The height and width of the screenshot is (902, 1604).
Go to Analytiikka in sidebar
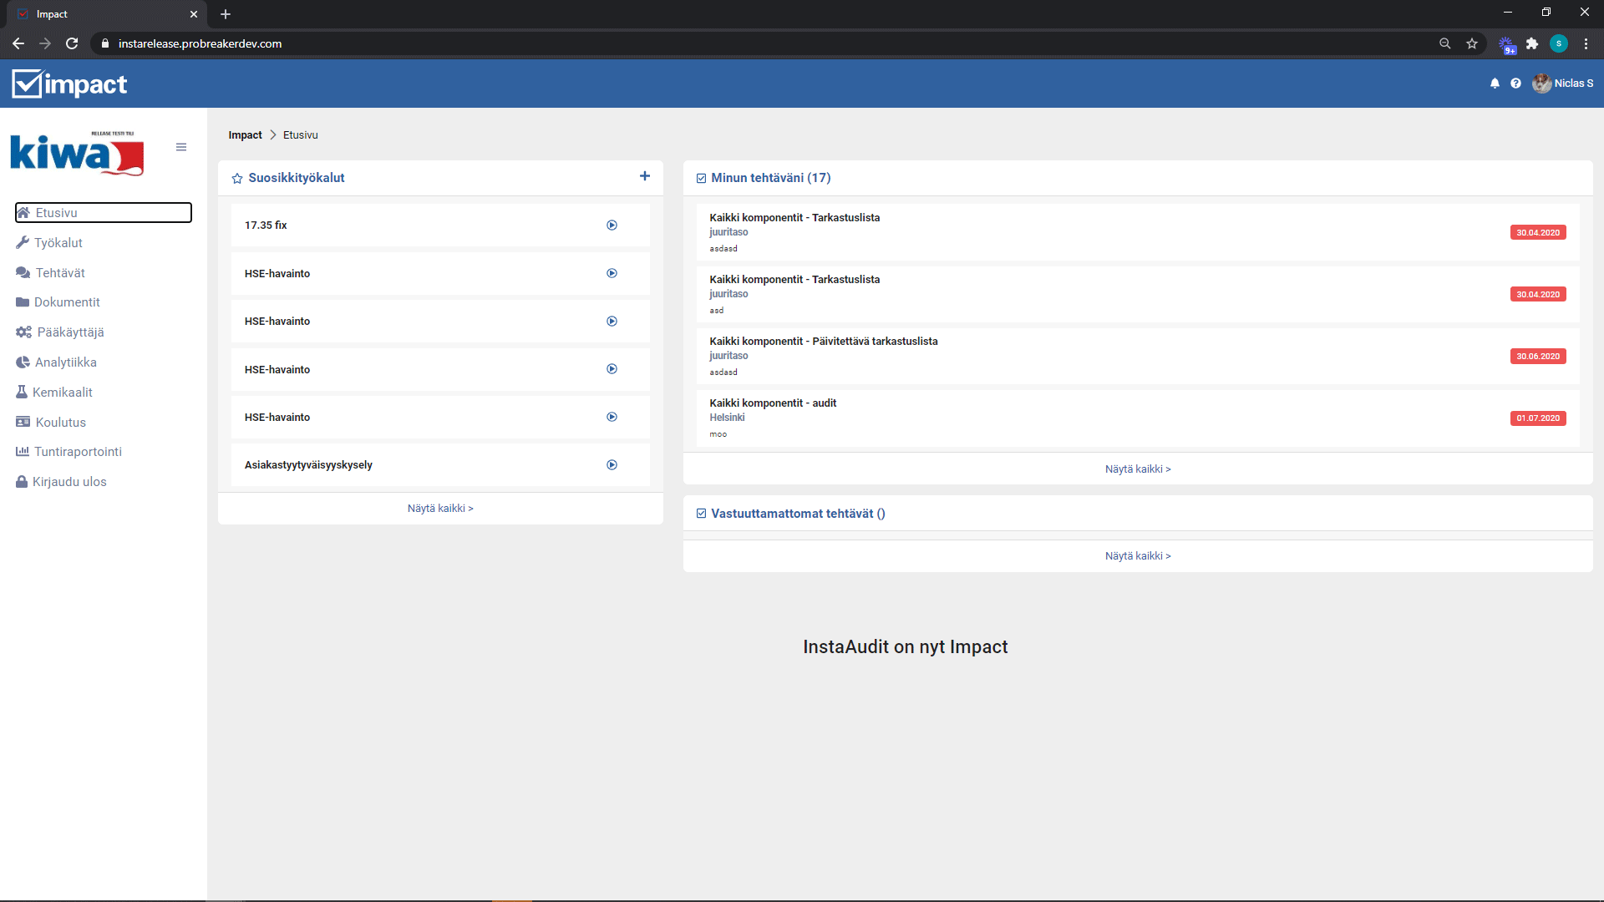pyautogui.click(x=65, y=362)
